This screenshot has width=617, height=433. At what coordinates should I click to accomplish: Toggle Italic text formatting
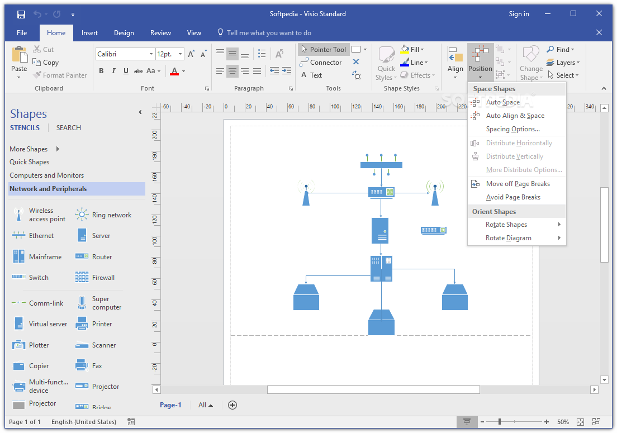[x=113, y=71]
